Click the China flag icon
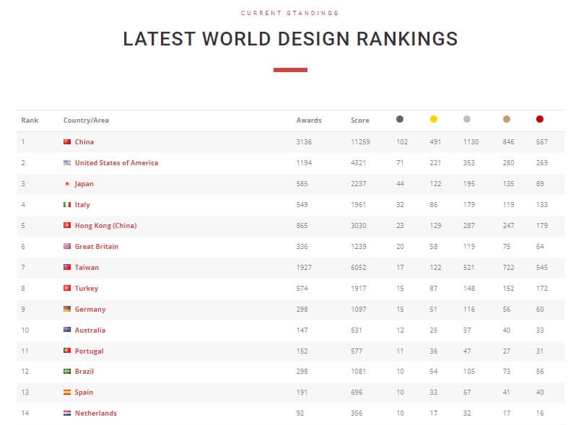This screenshot has width=568, height=425. click(67, 142)
